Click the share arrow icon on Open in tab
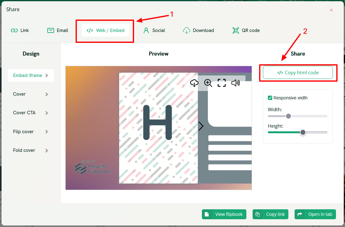Viewport: 345px width, 227px height. [x=300, y=214]
